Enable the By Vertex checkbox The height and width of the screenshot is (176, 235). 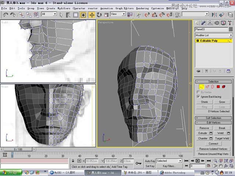[x=198, y=92]
